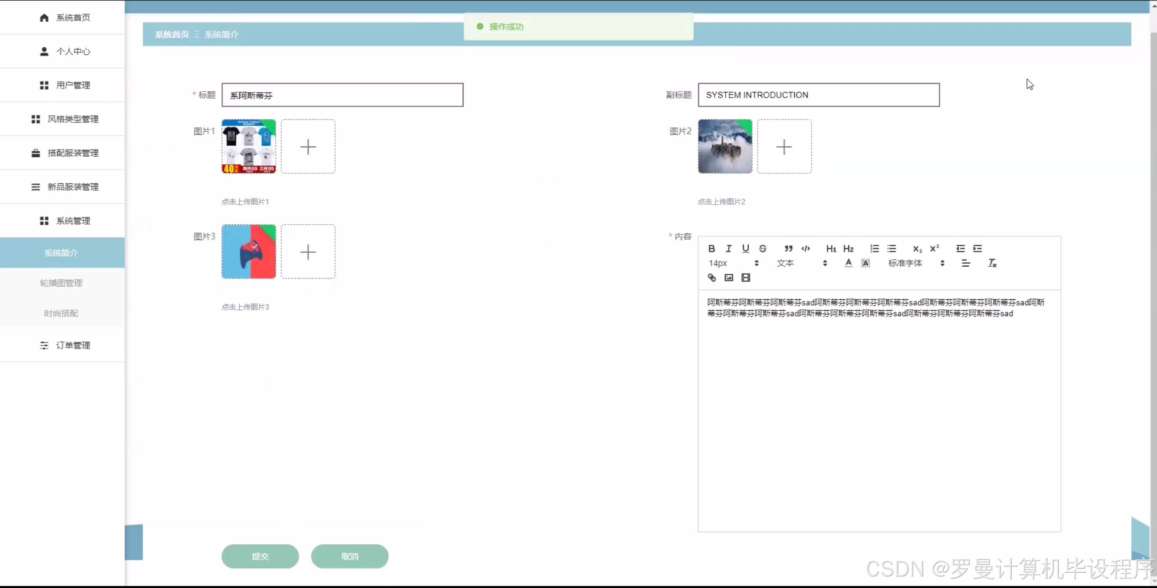
Task: Click the 取消 cancel button
Action: pyautogui.click(x=350, y=556)
